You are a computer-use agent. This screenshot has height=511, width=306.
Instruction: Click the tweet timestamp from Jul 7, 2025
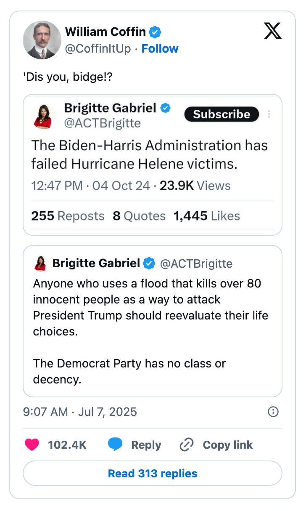pos(80,412)
